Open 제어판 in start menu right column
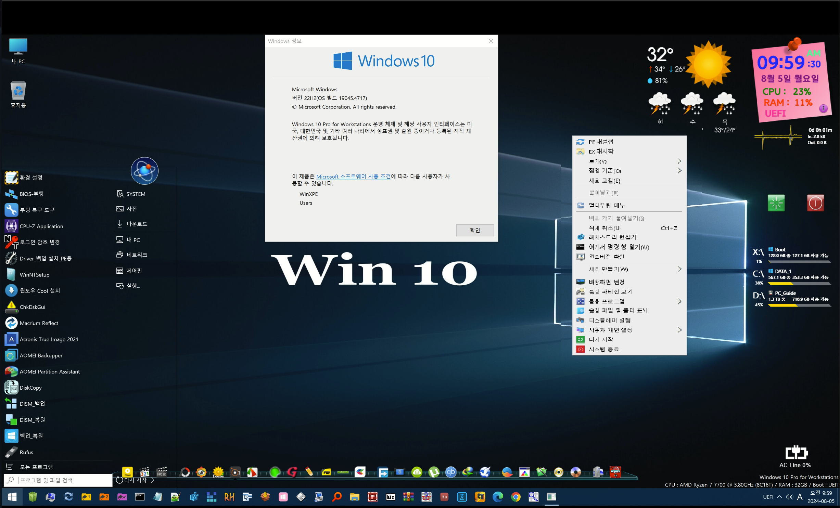 (x=129, y=271)
